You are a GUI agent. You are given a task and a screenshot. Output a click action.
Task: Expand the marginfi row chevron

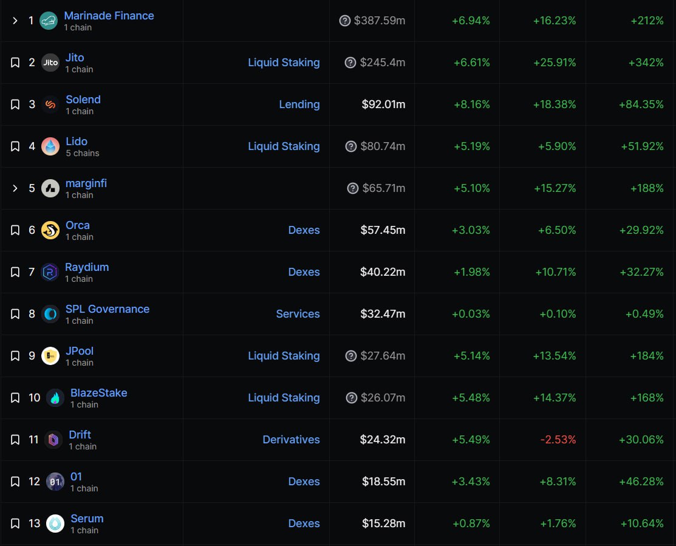15,188
